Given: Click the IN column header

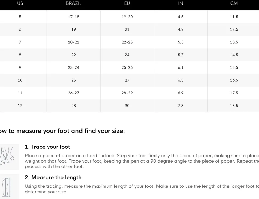Looking at the screenshot, I should pos(180,3).
